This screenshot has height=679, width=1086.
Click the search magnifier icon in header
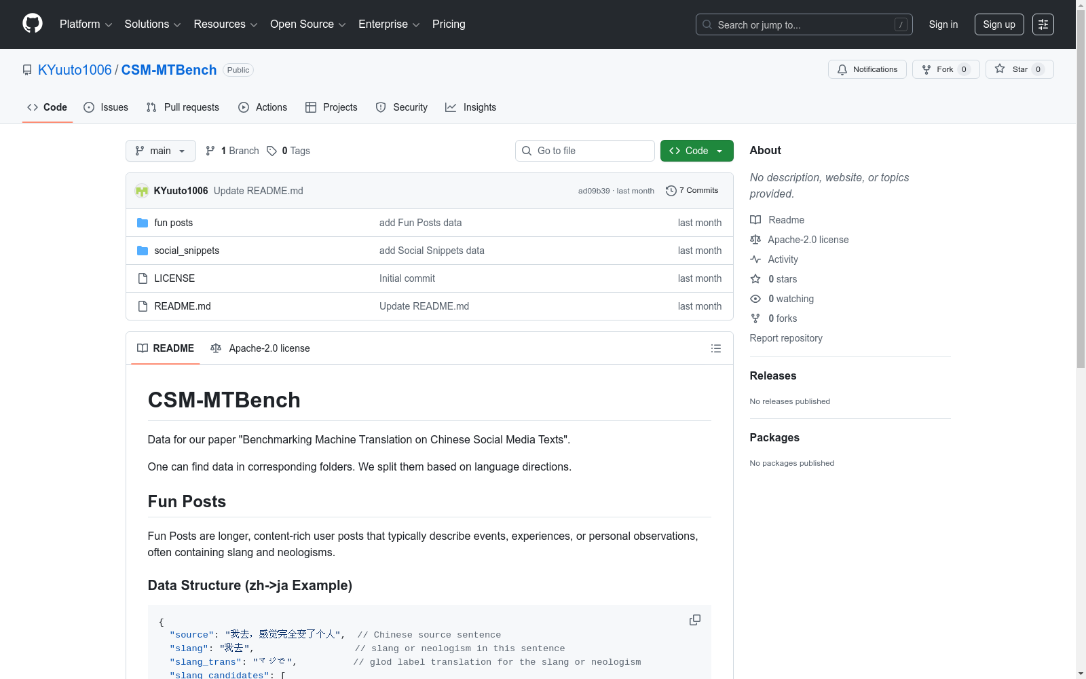707,24
